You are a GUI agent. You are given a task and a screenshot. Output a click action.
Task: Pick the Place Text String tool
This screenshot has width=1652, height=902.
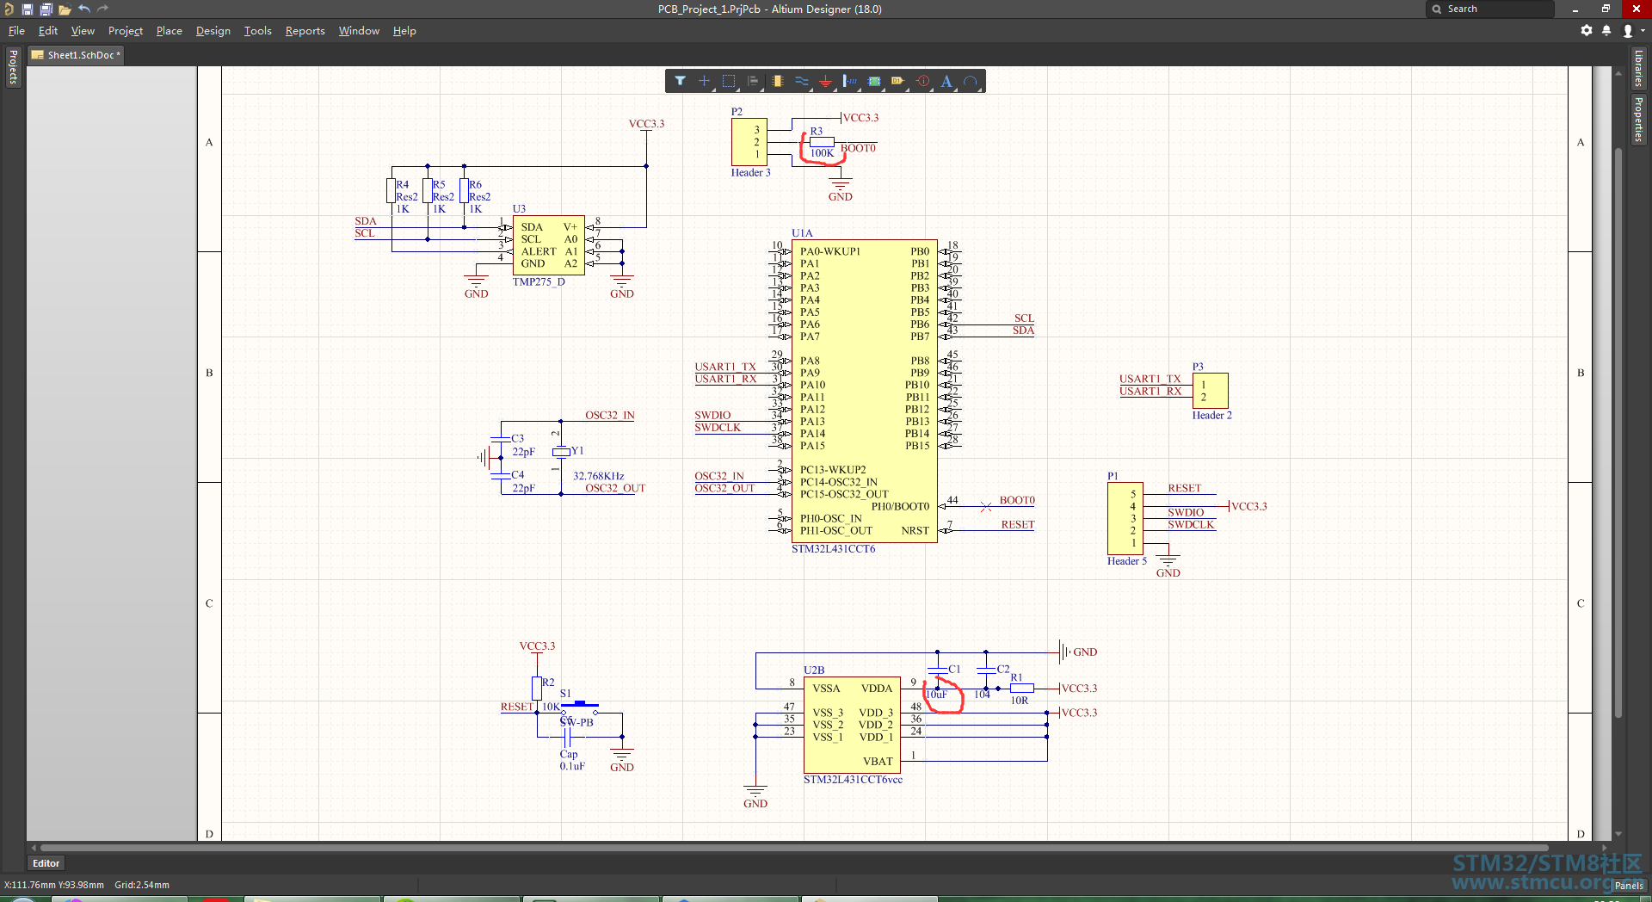coord(946,81)
